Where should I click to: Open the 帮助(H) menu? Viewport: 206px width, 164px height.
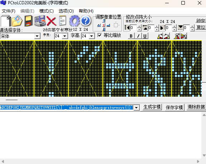coord(86,11)
